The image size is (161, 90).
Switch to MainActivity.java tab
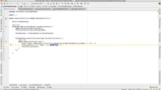point(10,9)
